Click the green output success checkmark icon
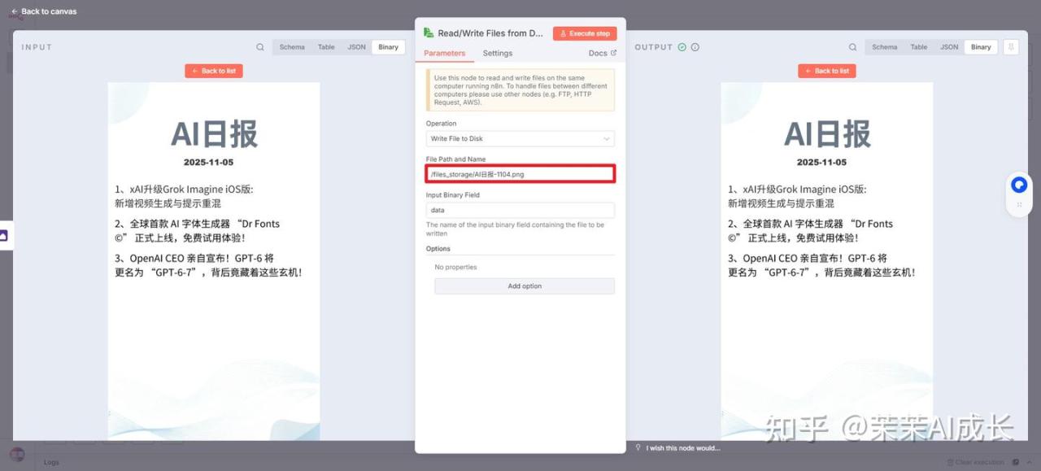1041x471 pixels. click(x=682, y=47)
